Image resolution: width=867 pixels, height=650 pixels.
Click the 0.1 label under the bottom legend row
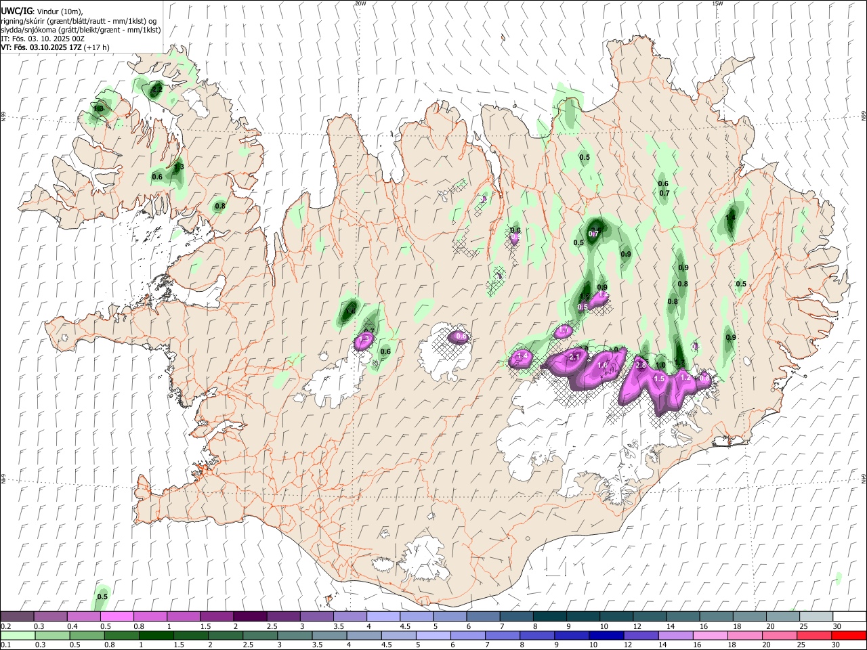click(x=5, y=645)
